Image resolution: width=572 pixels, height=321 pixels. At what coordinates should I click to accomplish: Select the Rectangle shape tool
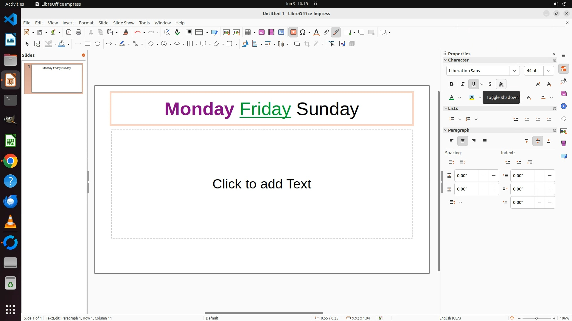87,44
